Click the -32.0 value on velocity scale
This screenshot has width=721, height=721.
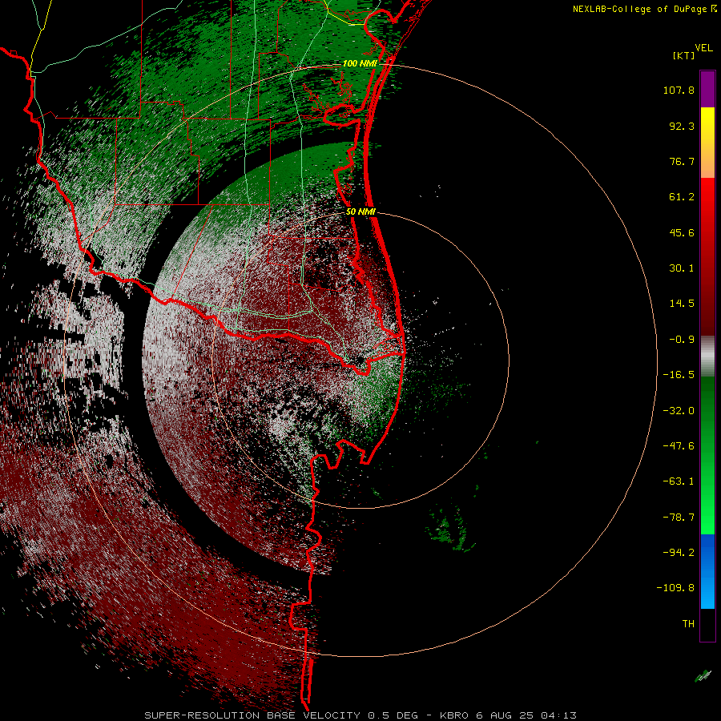679,411
